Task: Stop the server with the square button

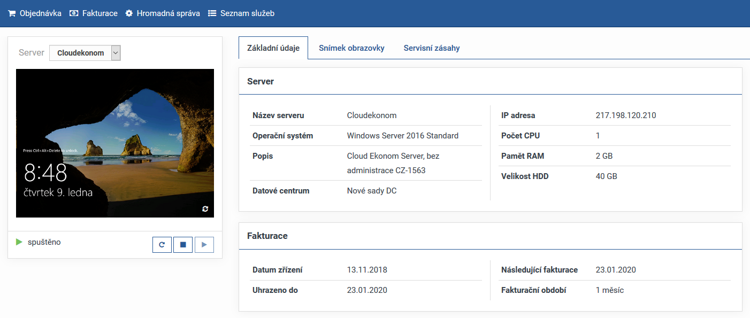Action: [183, 245]
